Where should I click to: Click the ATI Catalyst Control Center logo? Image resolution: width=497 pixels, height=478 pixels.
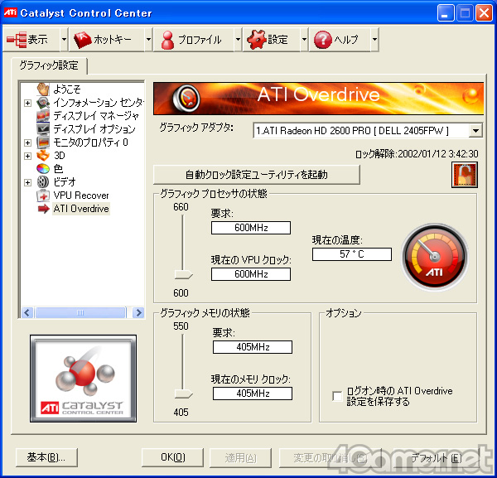(x=84, y=379)
